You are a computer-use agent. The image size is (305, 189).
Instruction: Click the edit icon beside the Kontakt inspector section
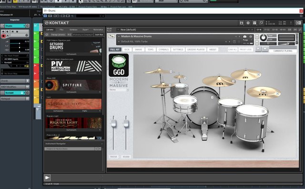tap(28, 93)
